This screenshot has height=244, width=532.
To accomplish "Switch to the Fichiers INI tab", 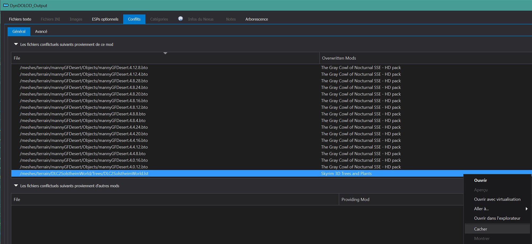I will click(50, 19).
